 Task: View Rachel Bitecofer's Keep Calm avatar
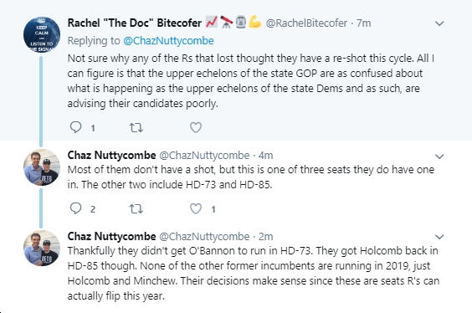coord(42,34)
